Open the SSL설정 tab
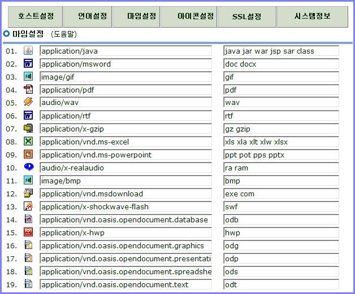Image resolution: width=355 pixels, height=294 pixels. click(x=247, y=16)
